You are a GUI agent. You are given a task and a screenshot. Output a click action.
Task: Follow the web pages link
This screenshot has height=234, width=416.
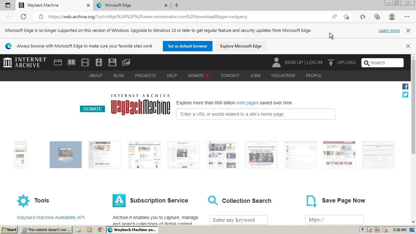click(x=247, y=103)
